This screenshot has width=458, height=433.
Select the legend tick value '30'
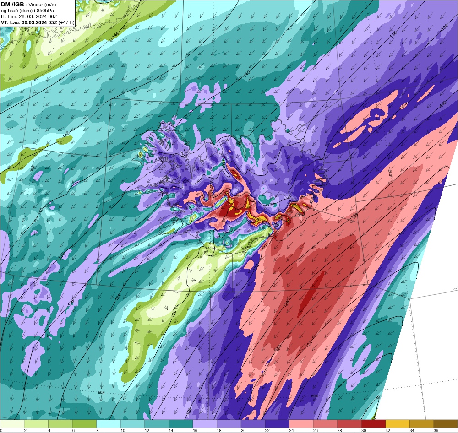pos(363,430)
